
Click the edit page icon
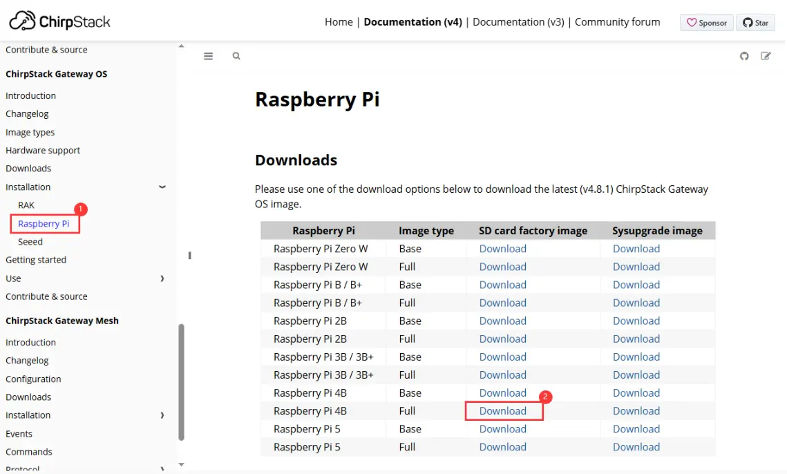click(x=766, y=56)
